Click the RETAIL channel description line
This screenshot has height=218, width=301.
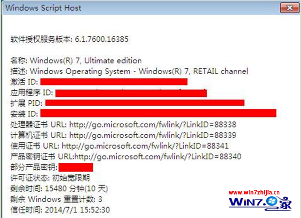point(129,72)
